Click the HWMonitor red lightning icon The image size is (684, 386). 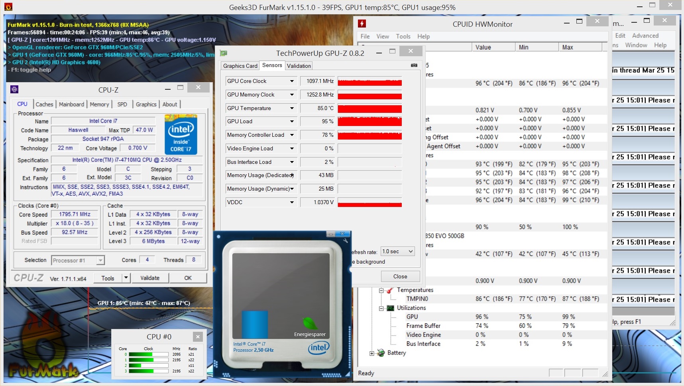coord(362,24)
